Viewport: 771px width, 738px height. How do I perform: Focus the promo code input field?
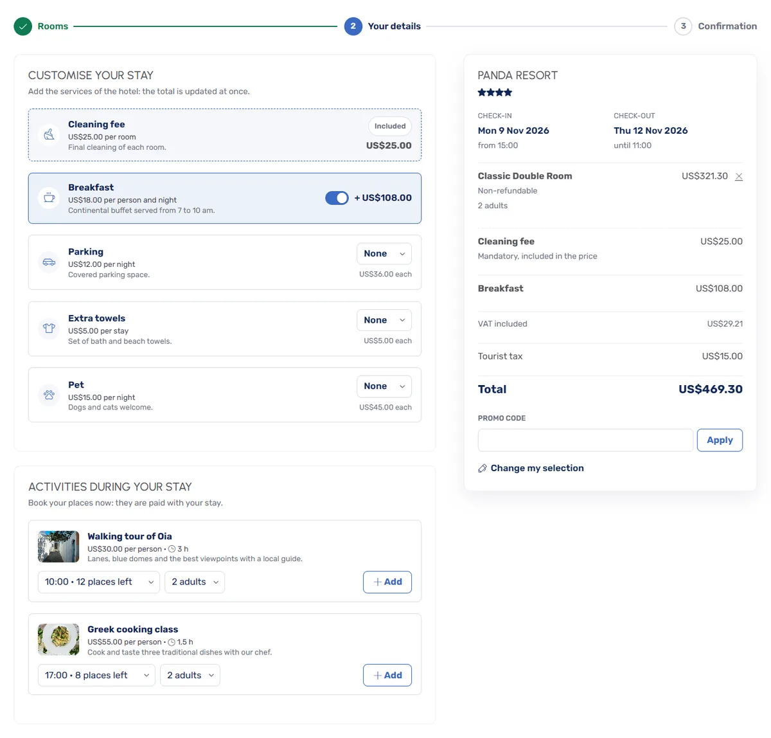(585, 440)
